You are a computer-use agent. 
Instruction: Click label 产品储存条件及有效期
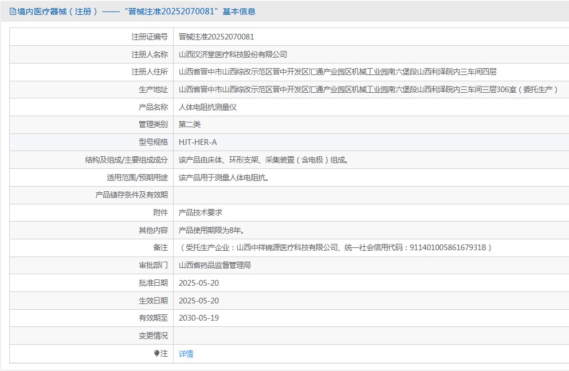click(131, 195)
